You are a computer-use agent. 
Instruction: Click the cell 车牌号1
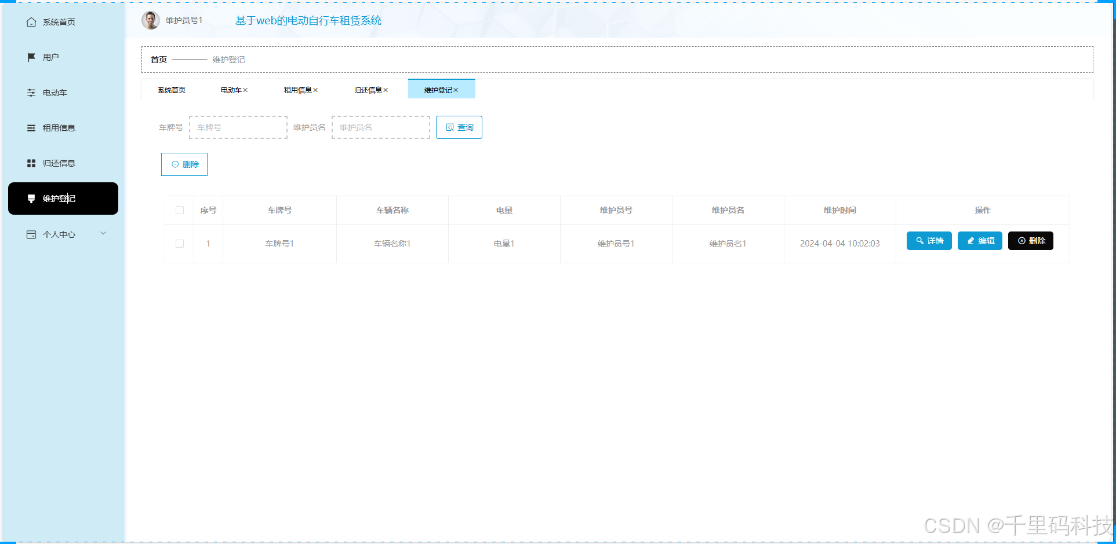coord(279,244)
